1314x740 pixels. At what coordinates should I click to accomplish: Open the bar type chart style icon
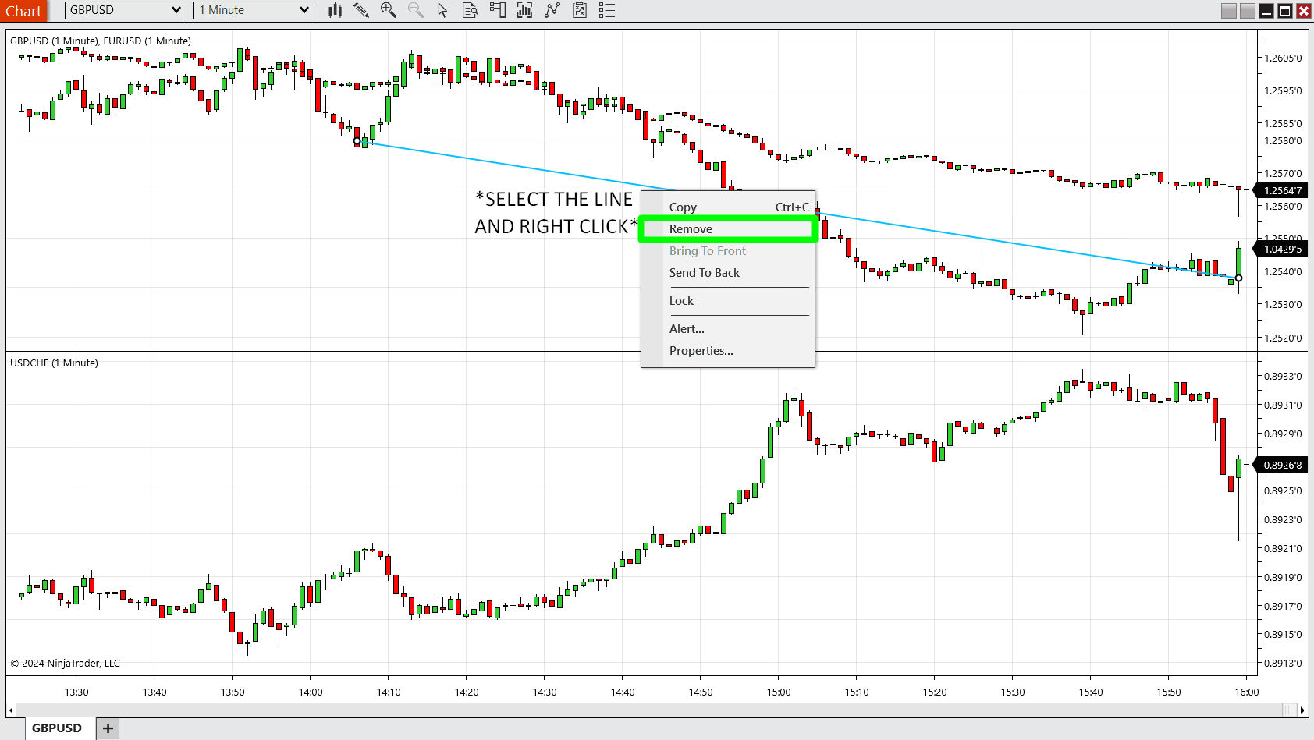coord(336,10)
